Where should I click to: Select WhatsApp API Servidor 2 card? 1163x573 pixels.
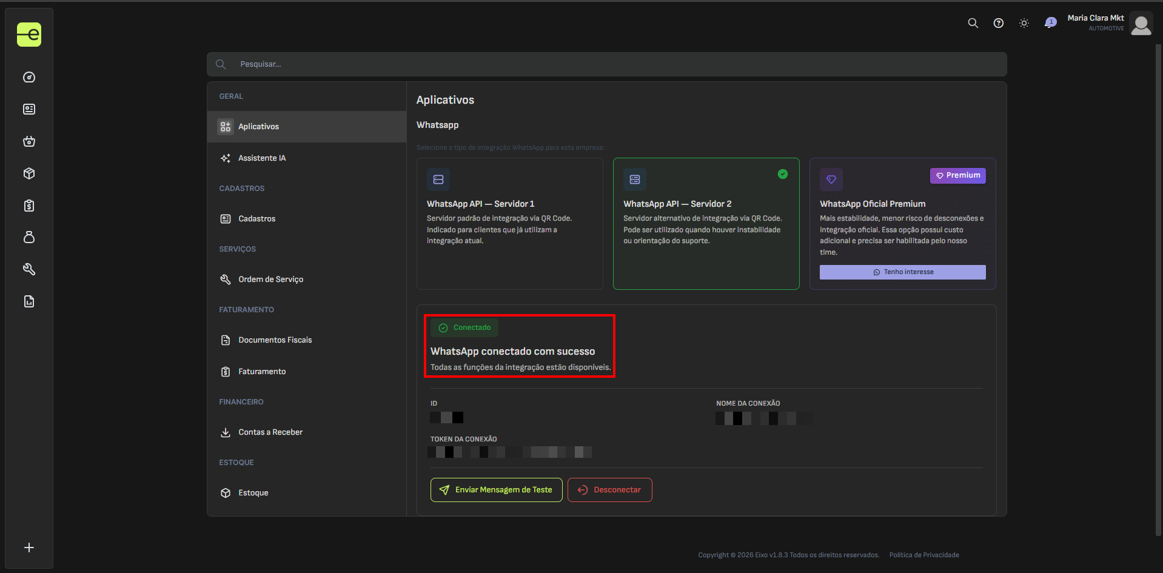point(706,224)
